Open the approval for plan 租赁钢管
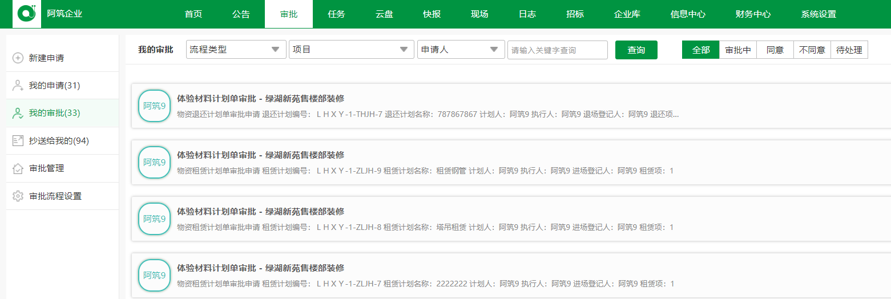This screenshot has width=891, height=299. tap(511, 162)
